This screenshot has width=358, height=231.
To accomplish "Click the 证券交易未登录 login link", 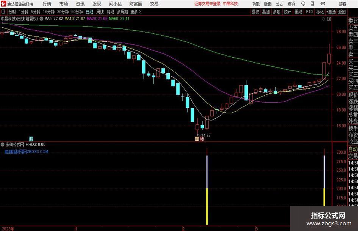I will click(x=207, y=4).
